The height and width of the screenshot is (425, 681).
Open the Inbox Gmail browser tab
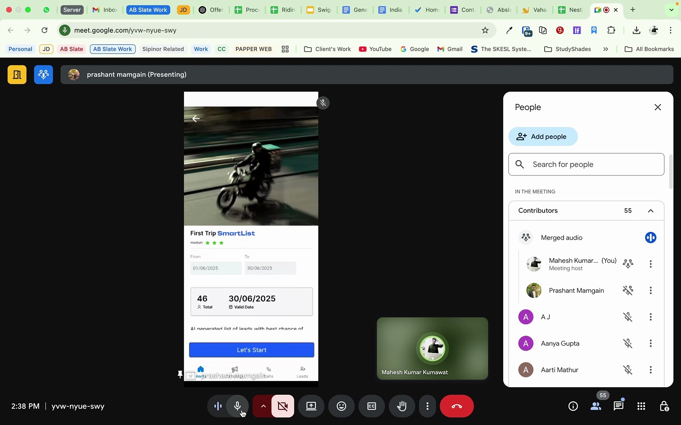105,10
